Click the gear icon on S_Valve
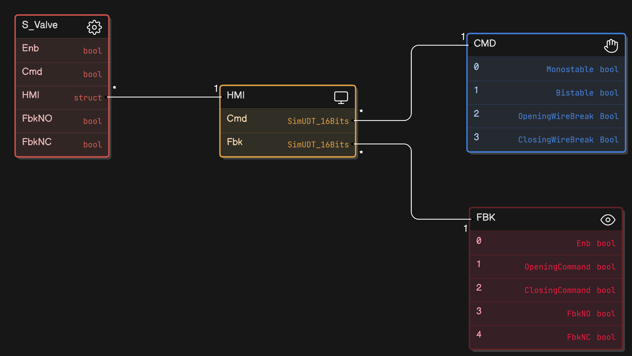The height and width of the screenshot is (356, 632). (94, 27)
